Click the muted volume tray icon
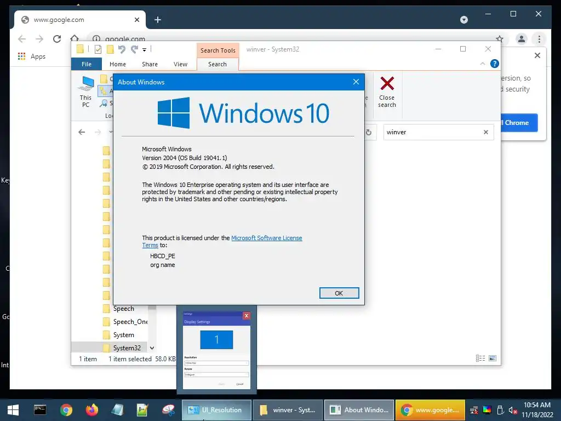This screenshot has height=421, width=561. point(513,410)
